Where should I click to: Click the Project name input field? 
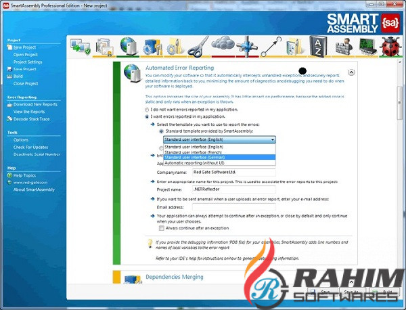[234, 190]
